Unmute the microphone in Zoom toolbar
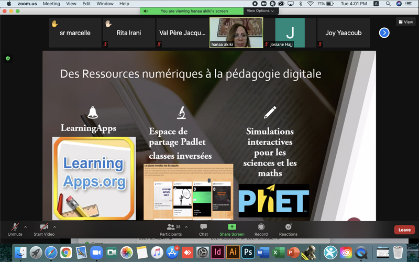Image resolution: width=419 pixels, height=262 pixels. (15, 230)
